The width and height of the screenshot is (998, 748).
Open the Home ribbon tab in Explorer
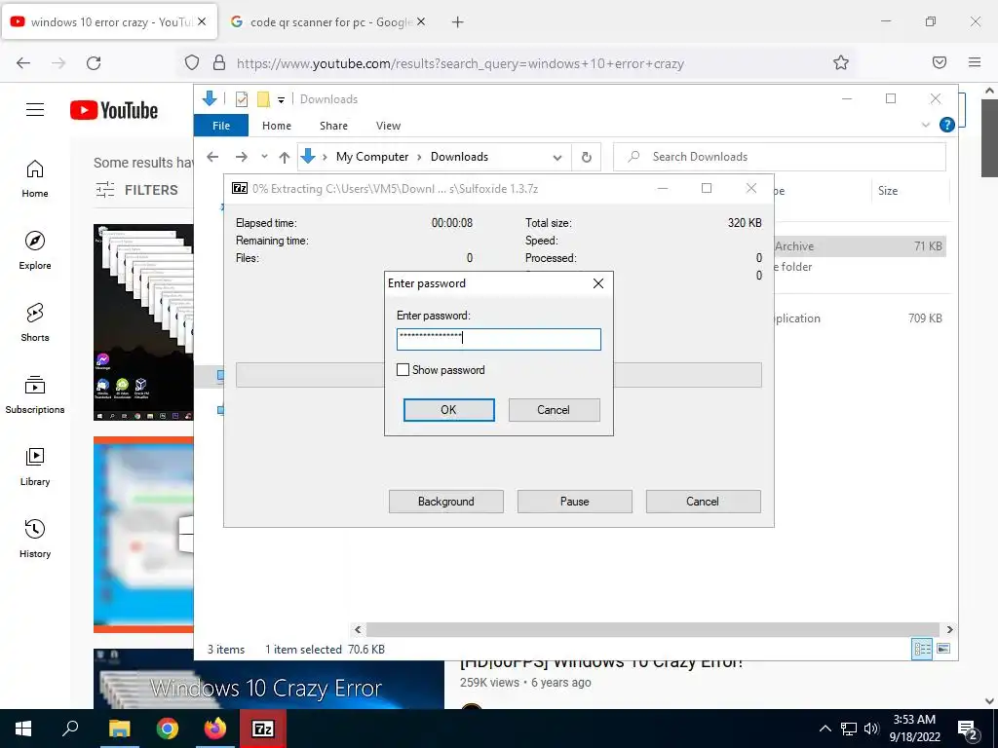pyautogui.click(x=277, y=126)
